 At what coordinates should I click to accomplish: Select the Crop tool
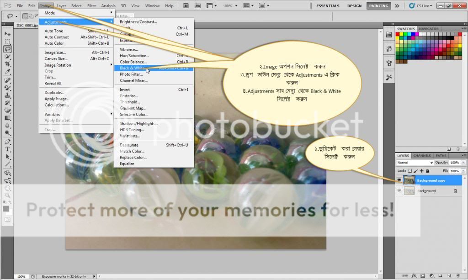pos(8,64)
